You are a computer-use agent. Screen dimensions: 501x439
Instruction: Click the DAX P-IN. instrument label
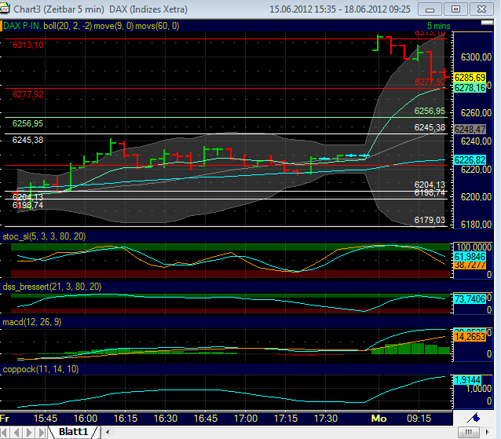coord(22,26)
